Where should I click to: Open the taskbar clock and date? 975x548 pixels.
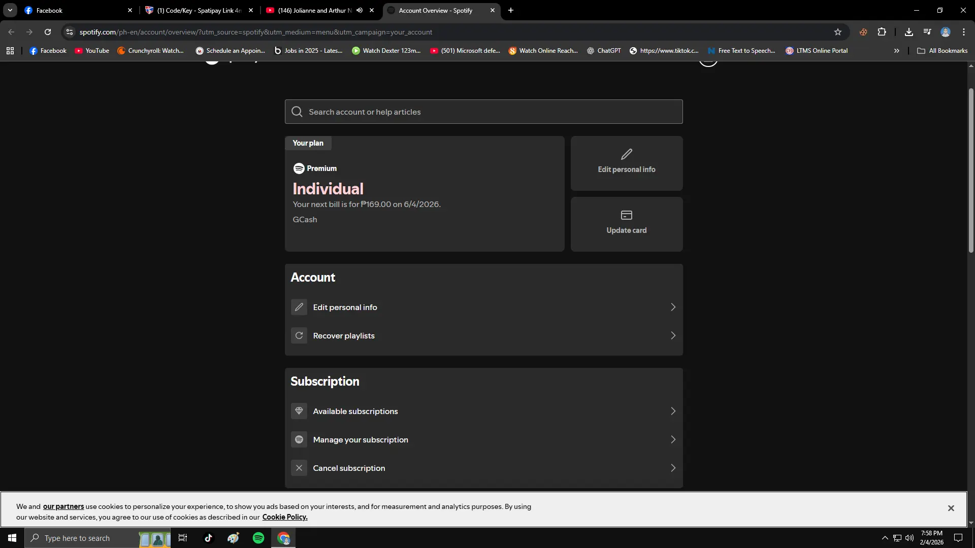[932, 538]
